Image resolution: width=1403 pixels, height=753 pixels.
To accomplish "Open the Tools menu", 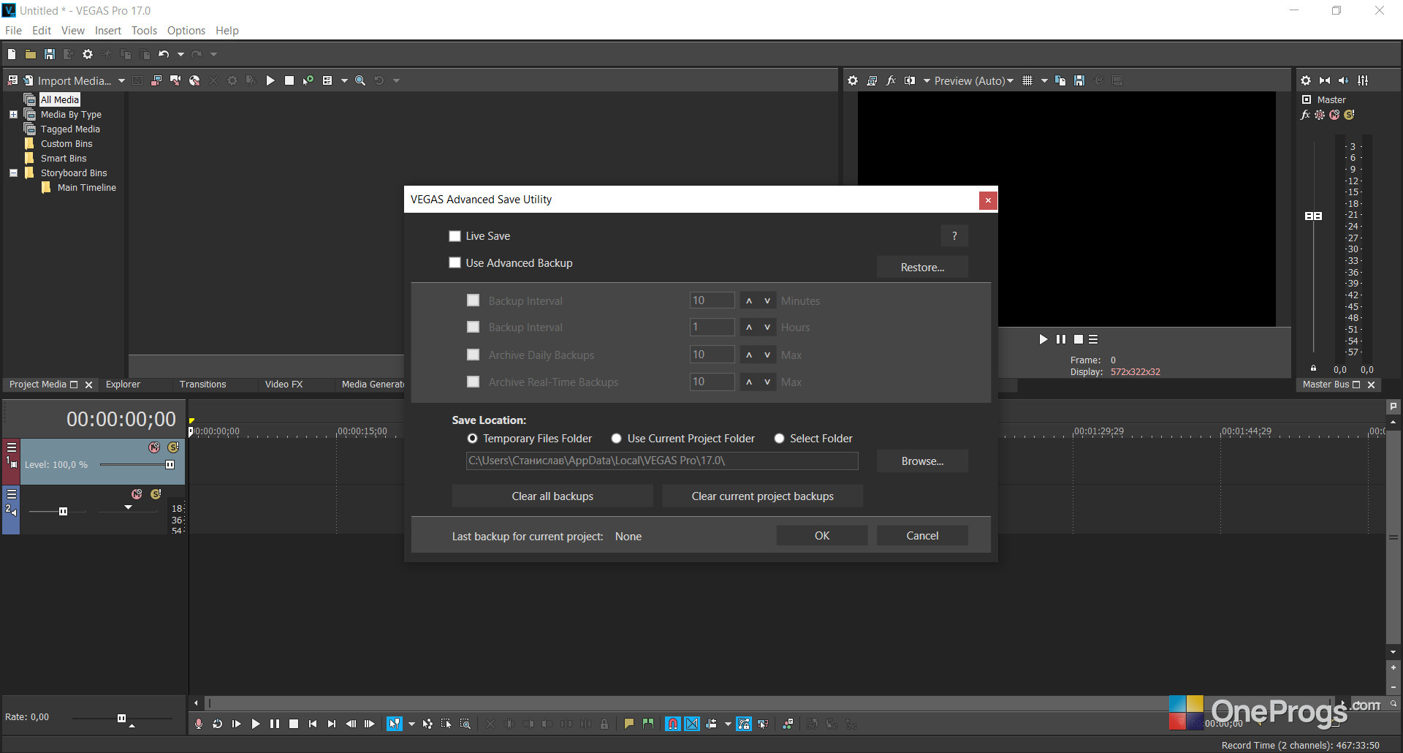I will click(144, 31).
